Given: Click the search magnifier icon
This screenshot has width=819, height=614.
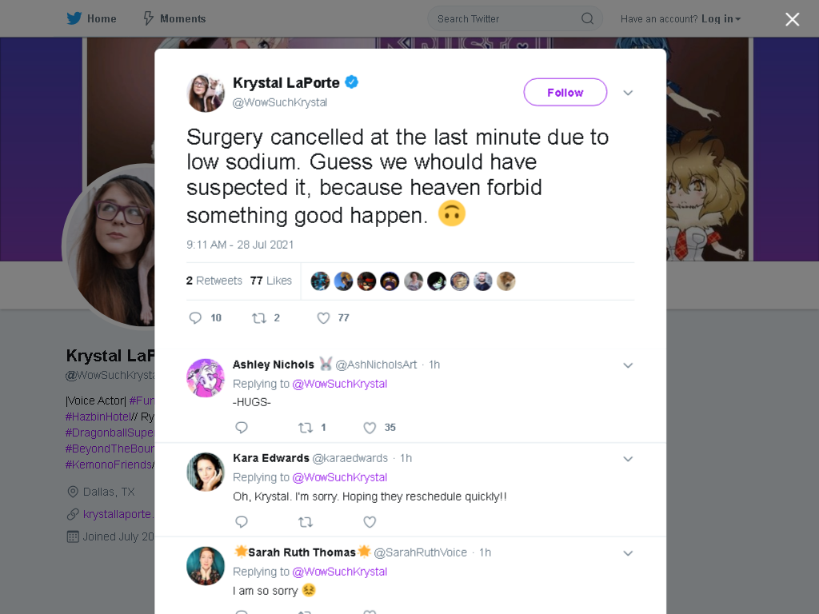Looking at the screenshot, I should (587, 19).
